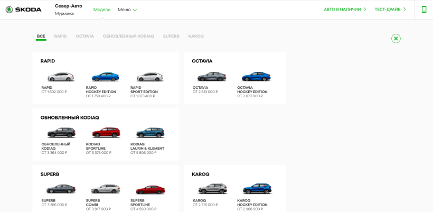Click the blue Karoq Hockey Edition image
This screenshot has height=212, width=433.
[257, 189]
